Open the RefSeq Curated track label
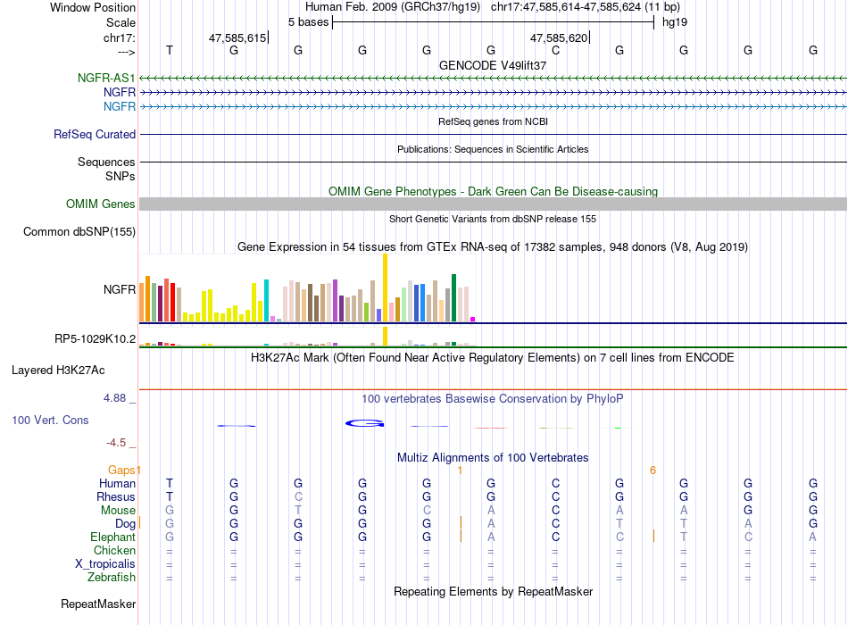 (x=95, y=134)
